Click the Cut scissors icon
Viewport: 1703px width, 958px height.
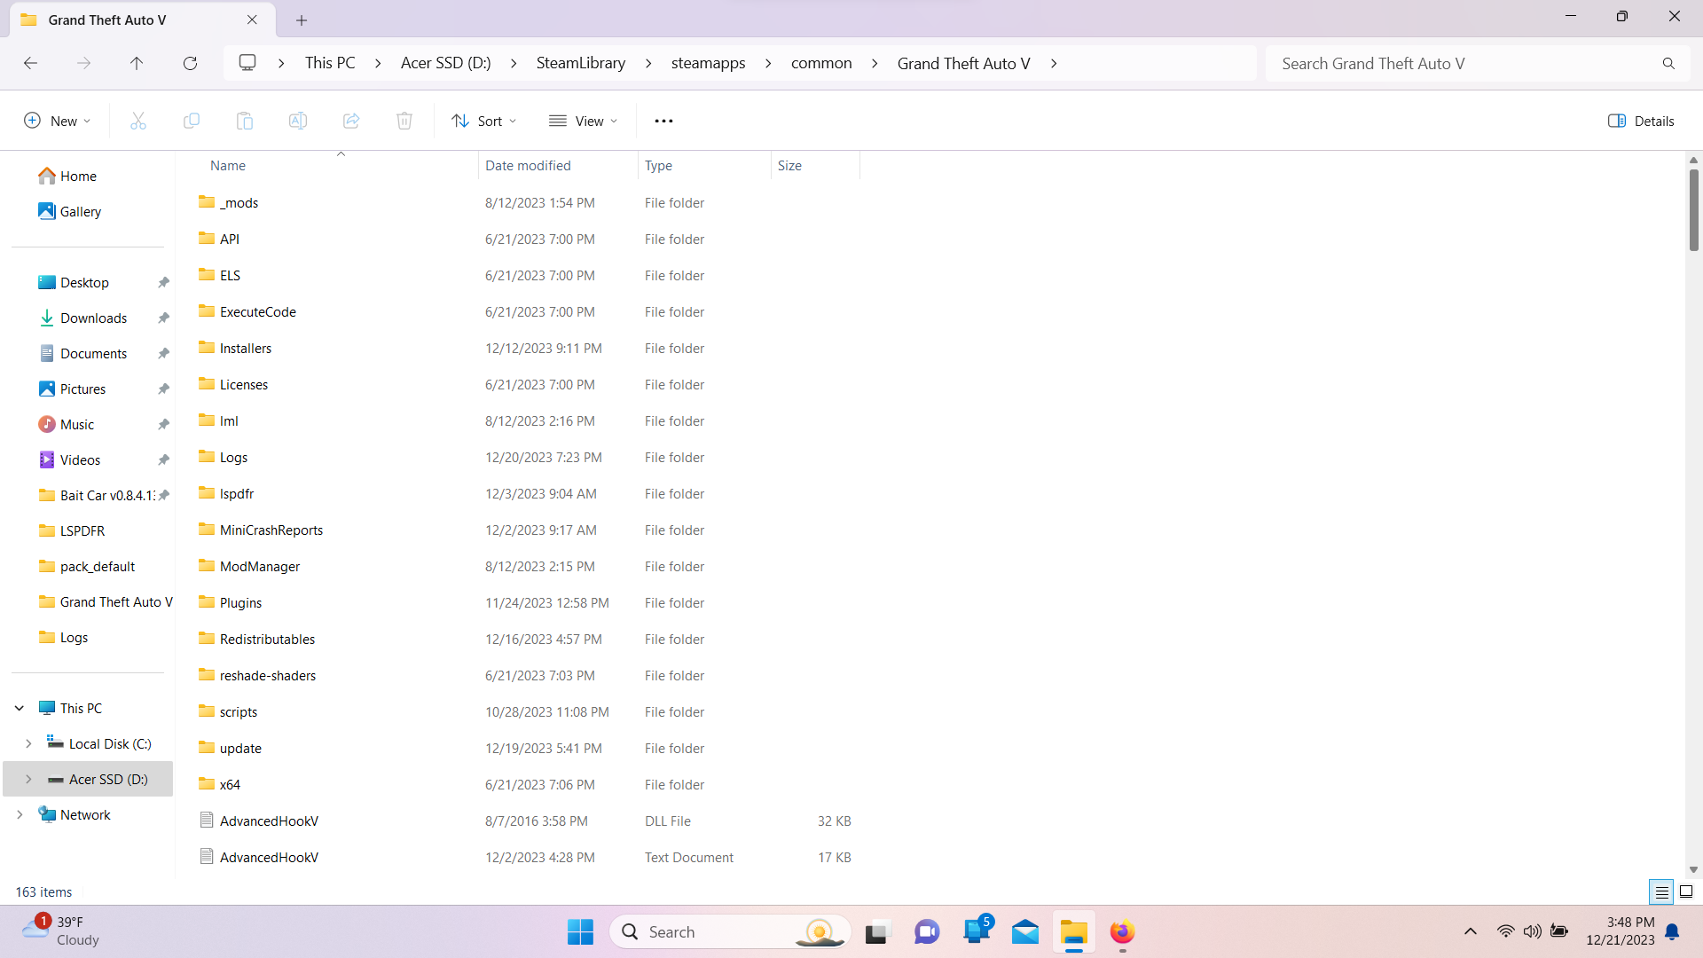click(137, 121)
